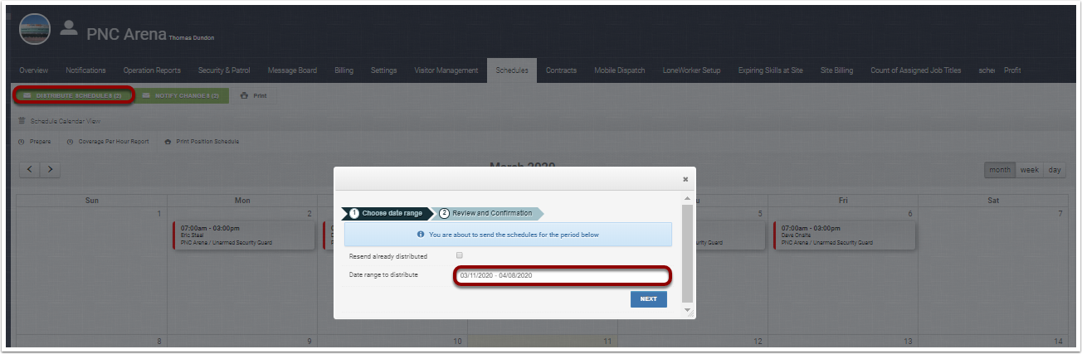
Task: Click the Thomas Dundon name label
Action: coord(192,37)
